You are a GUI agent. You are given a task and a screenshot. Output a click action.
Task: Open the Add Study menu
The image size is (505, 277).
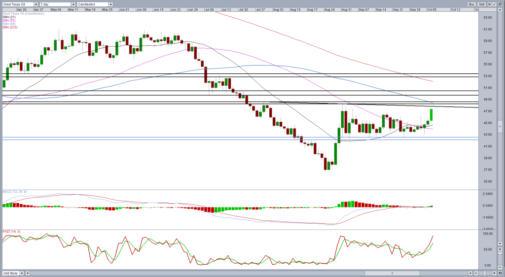tap(11, 273)
